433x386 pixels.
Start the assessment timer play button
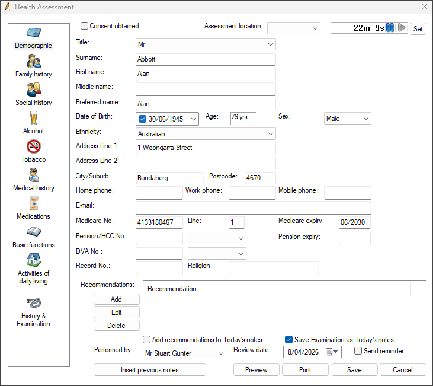pyautogui.click(x=402, y=28)
